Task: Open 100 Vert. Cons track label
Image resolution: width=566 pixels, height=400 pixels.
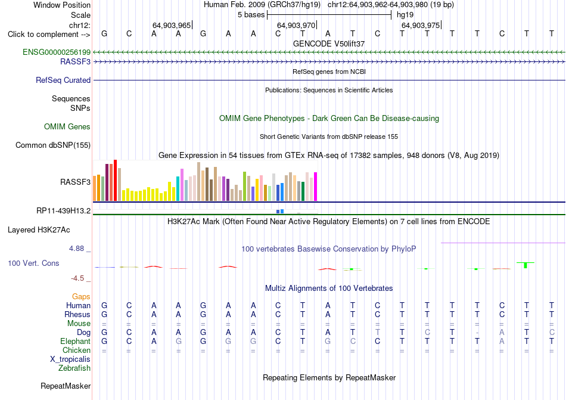Action: click(33, 263)
